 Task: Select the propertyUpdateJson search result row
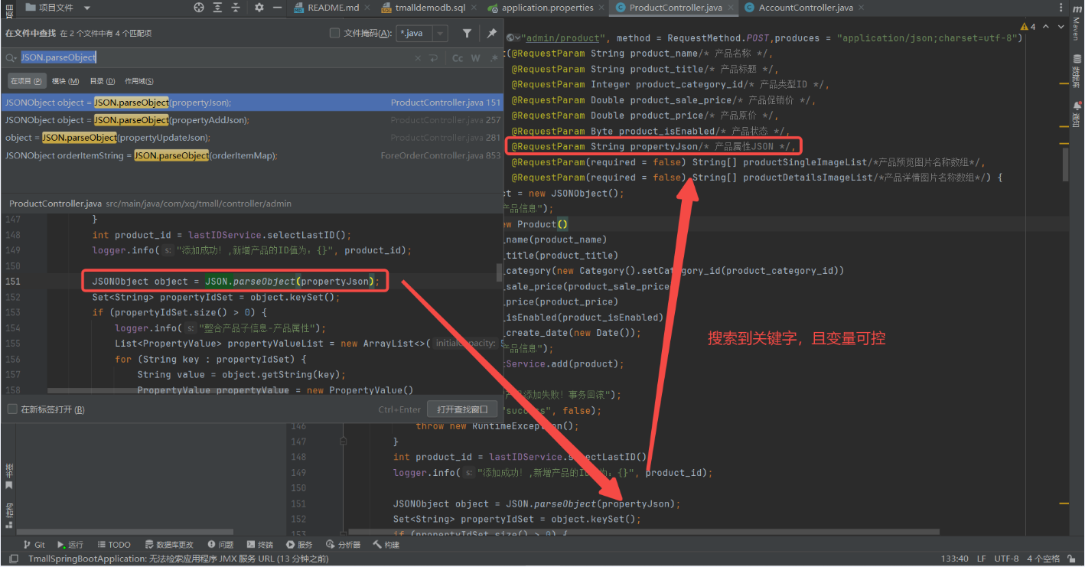click(x=251, y=138)
